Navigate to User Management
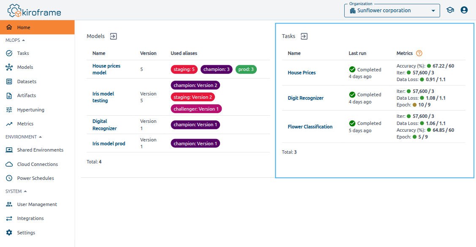 pyautogui.click(x=37, y=204)
